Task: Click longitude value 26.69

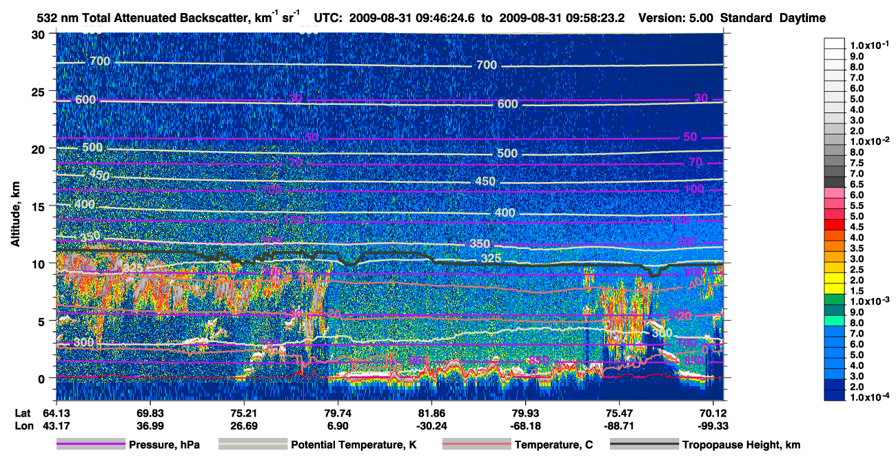Action: point(243,426)
